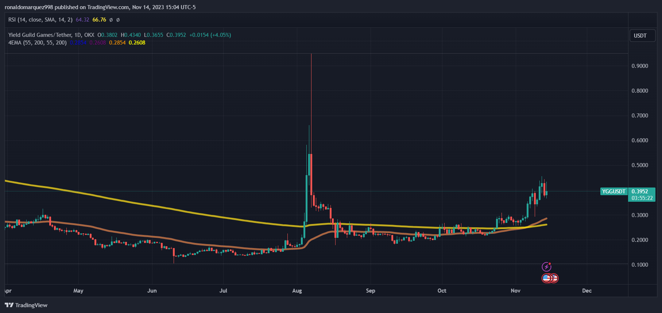The width and height of the screenshot is (662, 313).
Task: Click the orange 4EMA value 0.2854
Action: coord(117,43)
